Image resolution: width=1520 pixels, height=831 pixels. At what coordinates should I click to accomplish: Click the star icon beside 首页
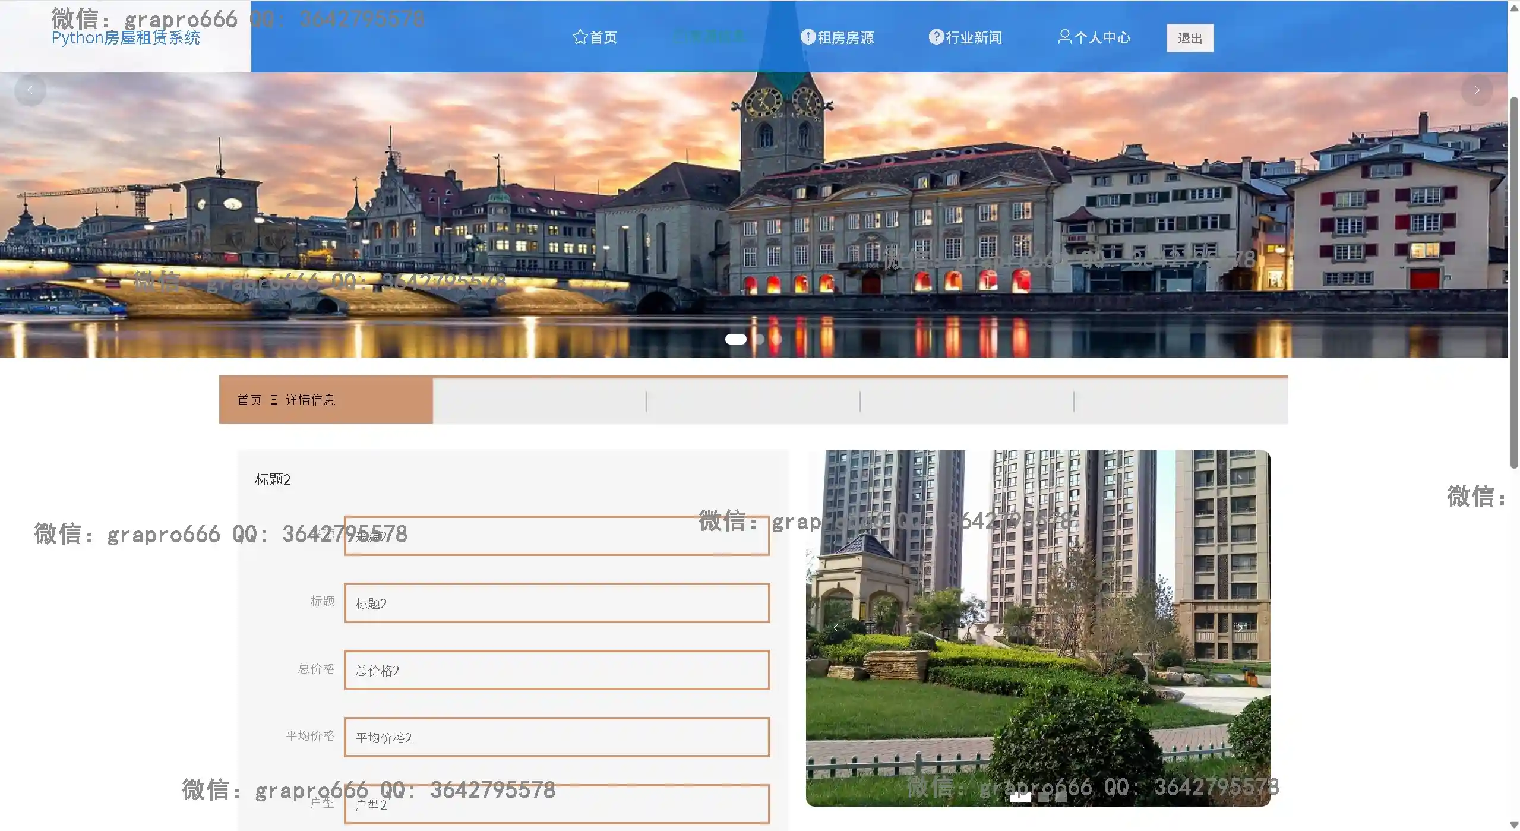[580, 37]
